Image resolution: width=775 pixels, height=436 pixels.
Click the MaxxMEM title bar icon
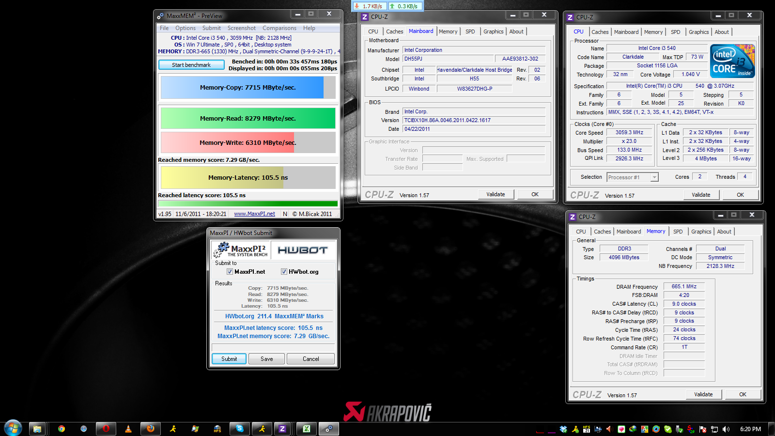(x=161, y=16)
